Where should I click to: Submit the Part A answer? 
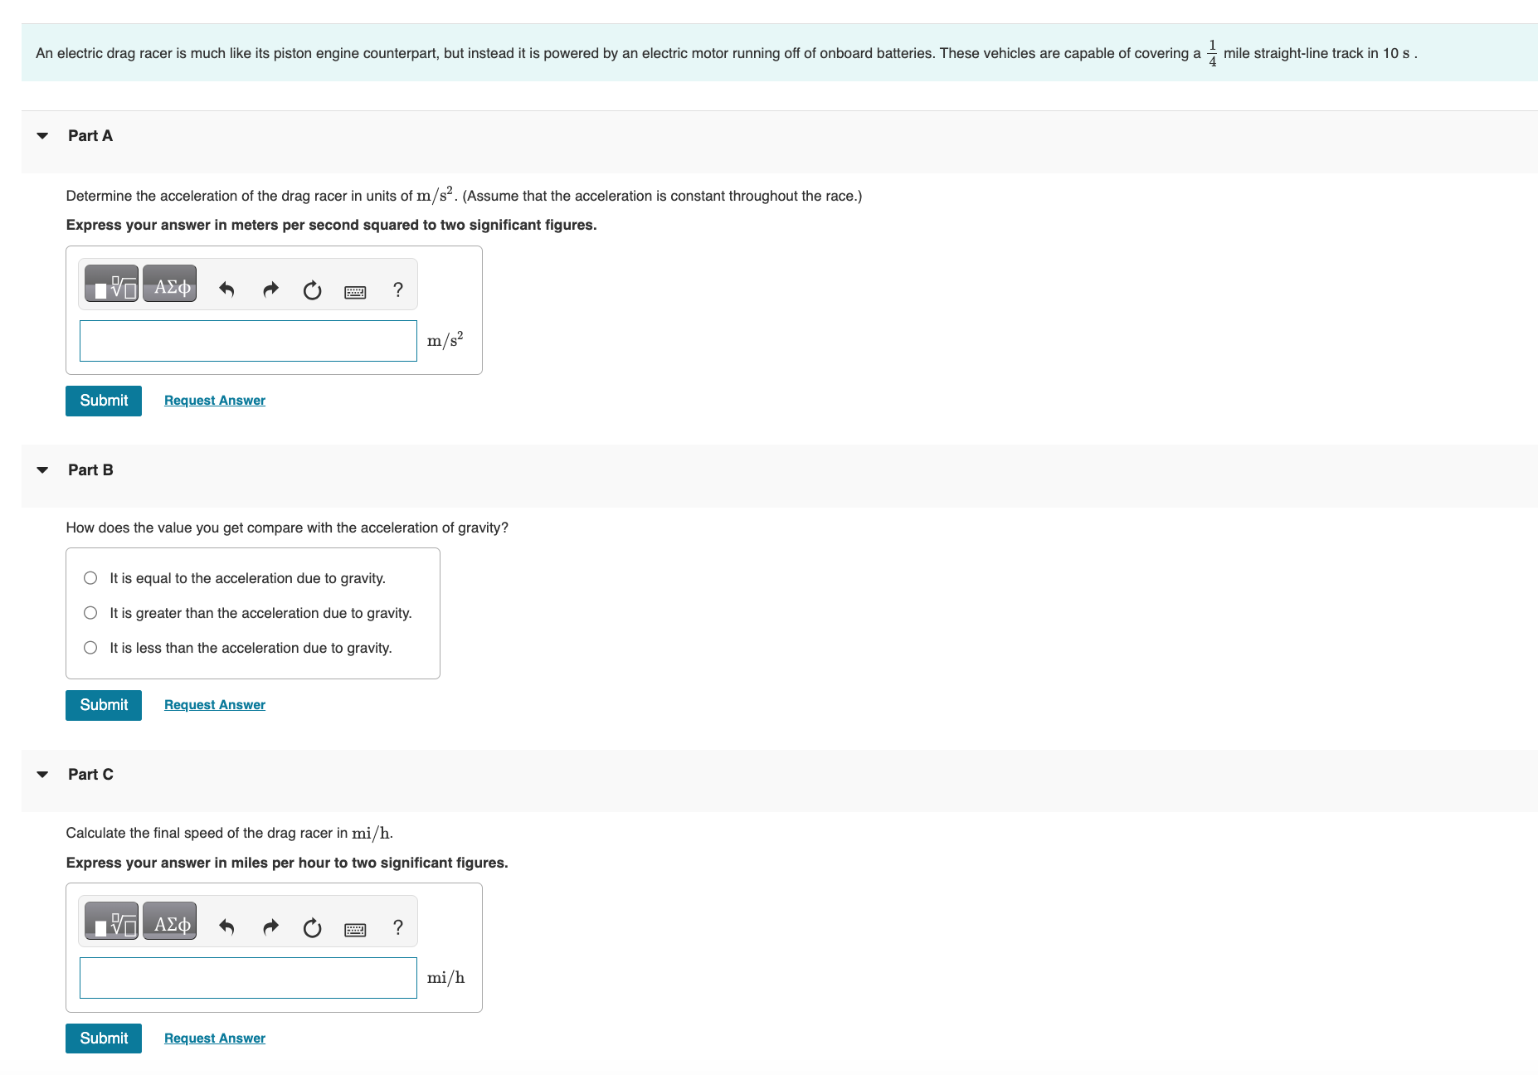(104, 401)
